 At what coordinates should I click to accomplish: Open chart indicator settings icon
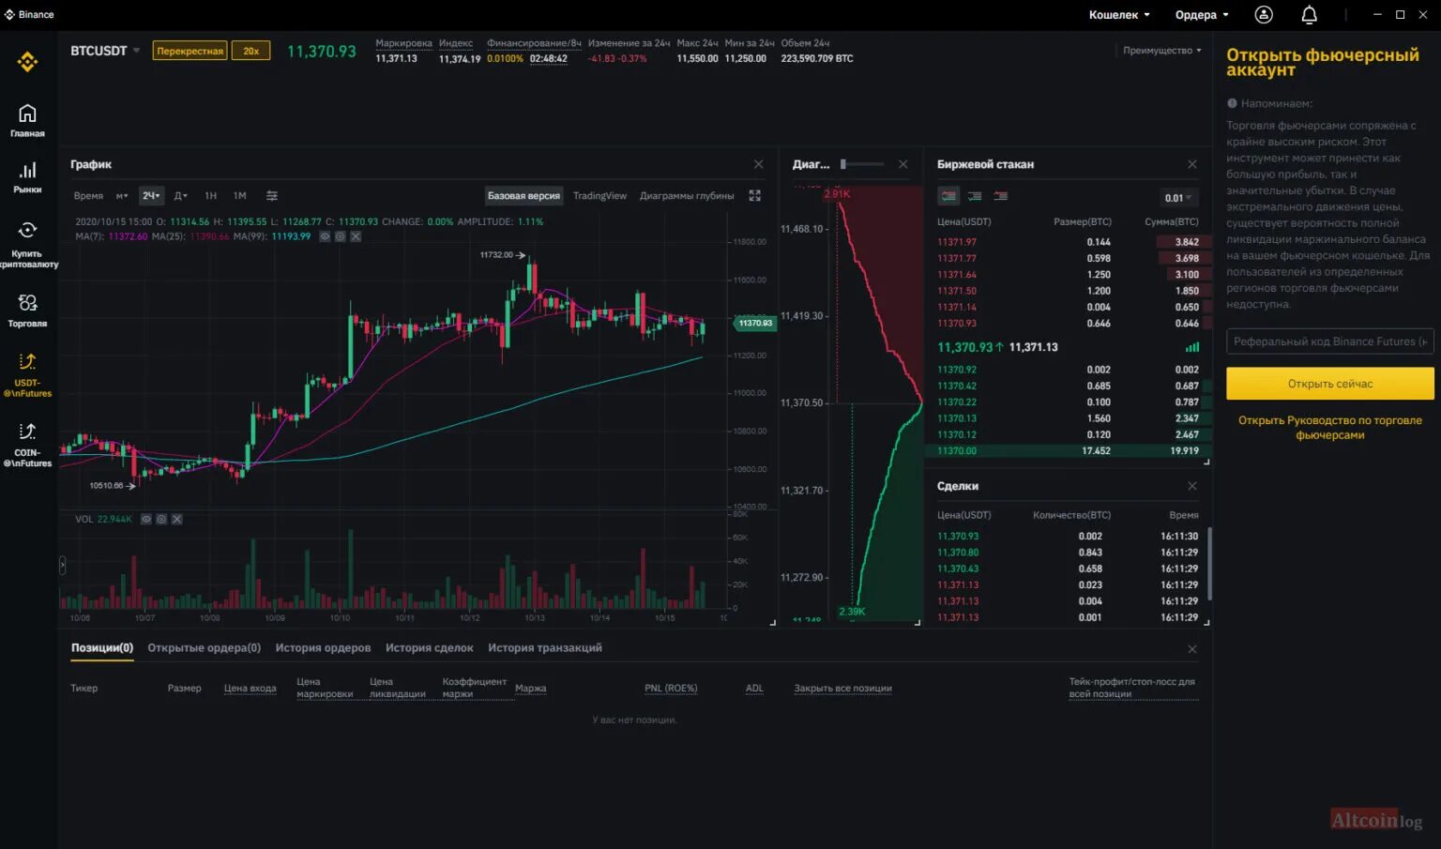[x=272, y=196]
